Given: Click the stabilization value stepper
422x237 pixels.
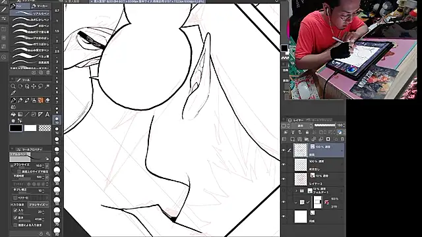Looking at the screenshot, I should pyautogui.click(x=44, y=191).
